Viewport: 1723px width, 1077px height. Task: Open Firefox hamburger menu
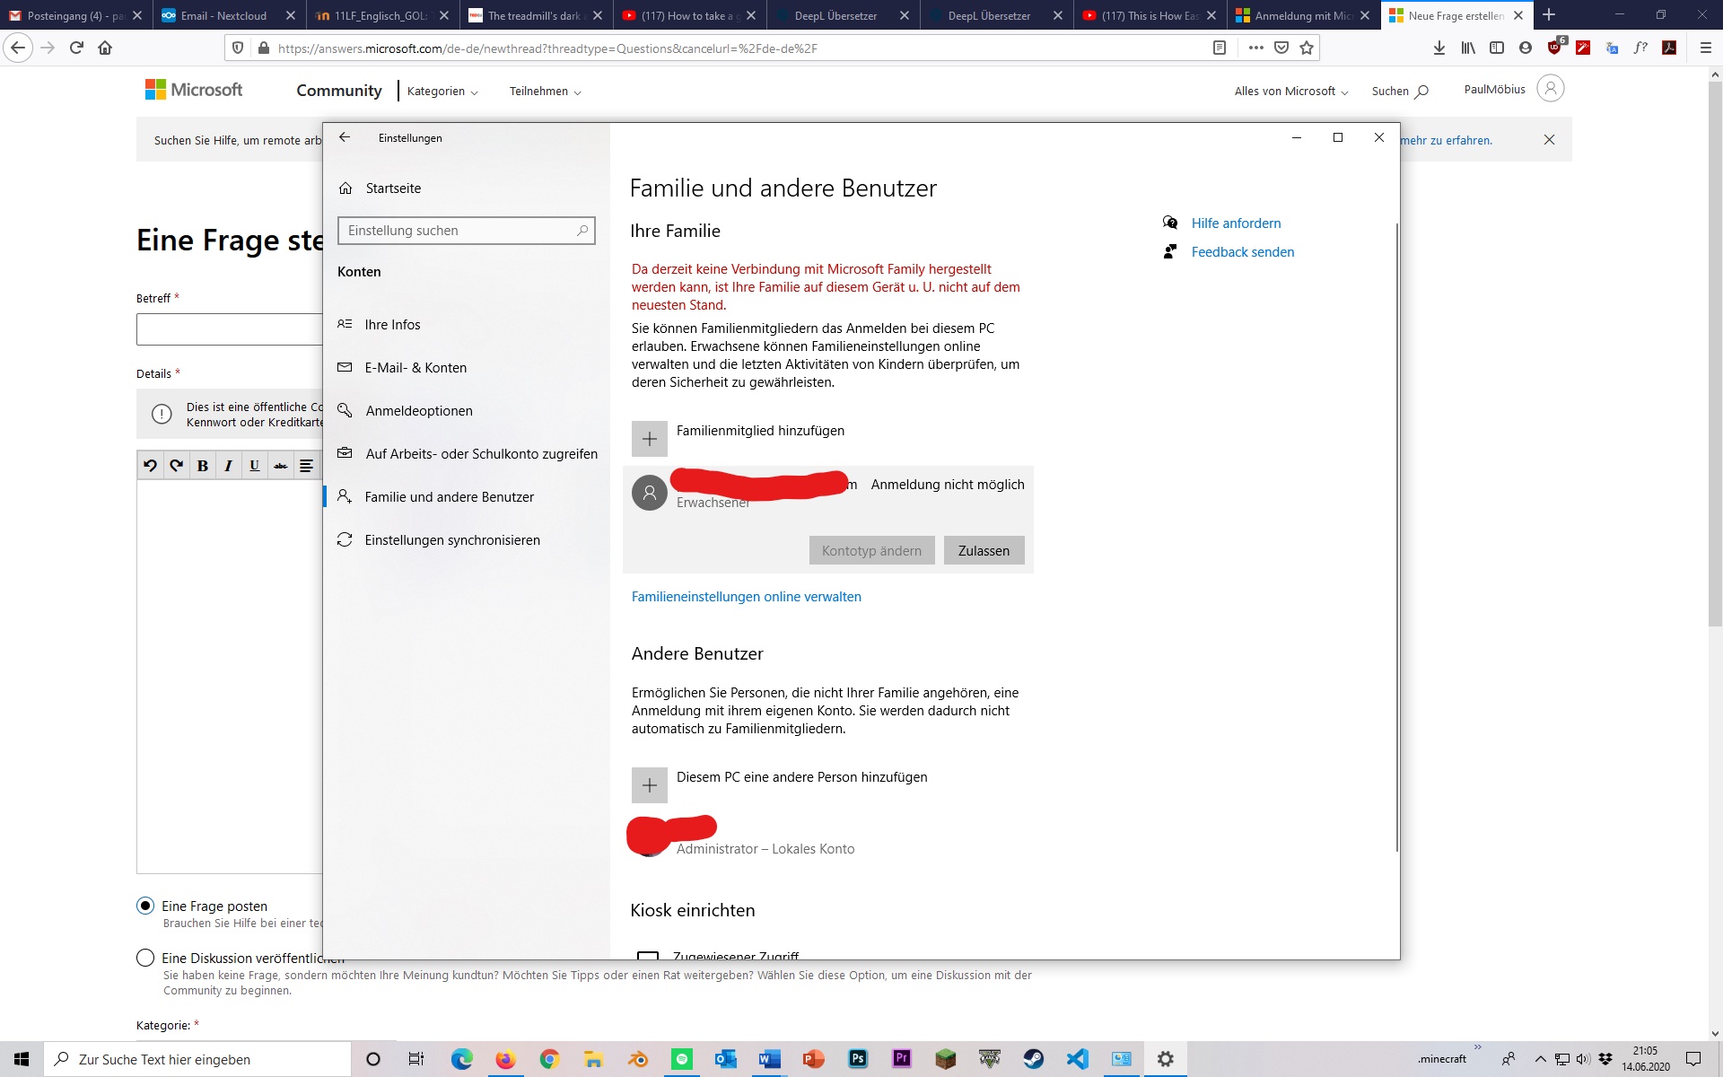click(x=1706, y=48)
